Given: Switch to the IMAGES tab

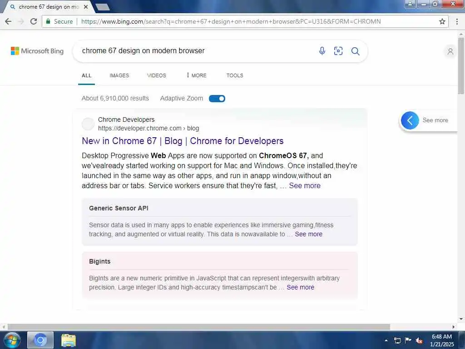Looking at the screenshot, I should [119, 75].
